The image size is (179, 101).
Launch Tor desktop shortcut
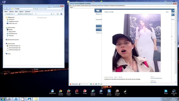[125, 92]
